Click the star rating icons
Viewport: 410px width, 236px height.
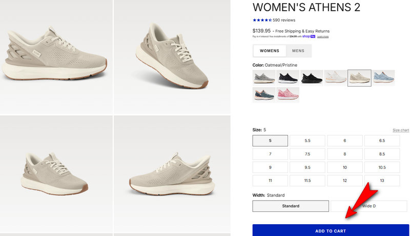pyautogui.click(x=262, y=20)
